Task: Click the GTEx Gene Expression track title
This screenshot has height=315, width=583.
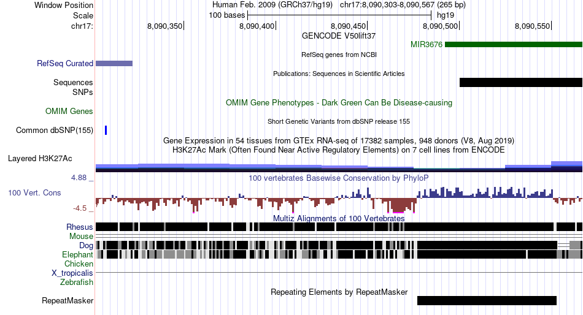Action: pos(339,141)
